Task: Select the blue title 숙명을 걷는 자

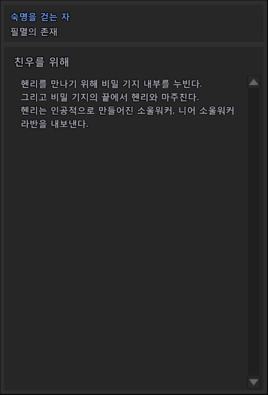Action: [x=40, y=17]
